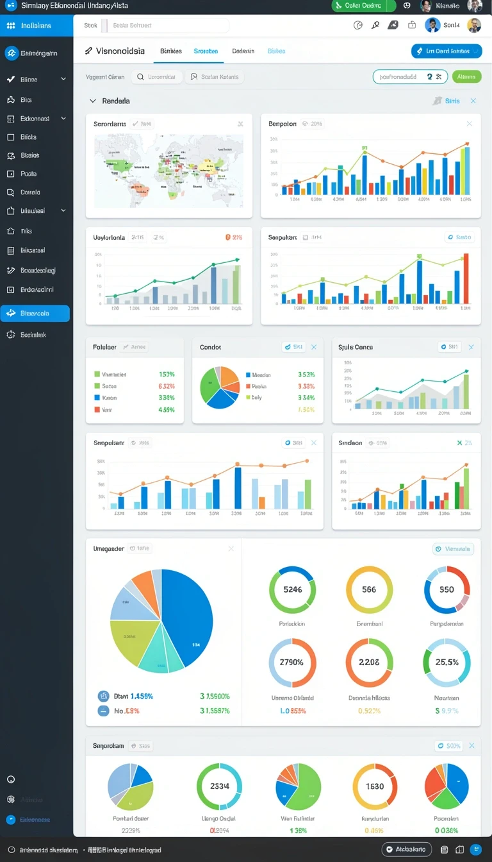492x862 pixels.
Task: Expand the Blinne sidebar chevron
Action: pos(63,80)
